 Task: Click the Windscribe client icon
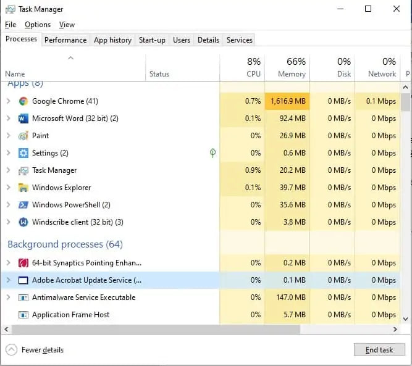pyautogui.click(x=23, y=222)
